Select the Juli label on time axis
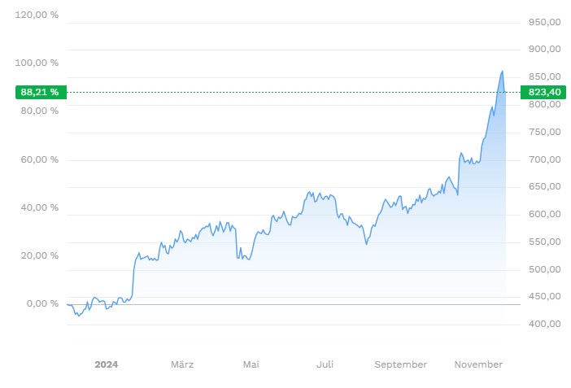 [x=325, y=364]
